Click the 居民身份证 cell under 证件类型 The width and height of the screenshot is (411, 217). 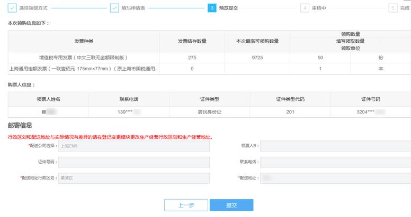(209, 112)
